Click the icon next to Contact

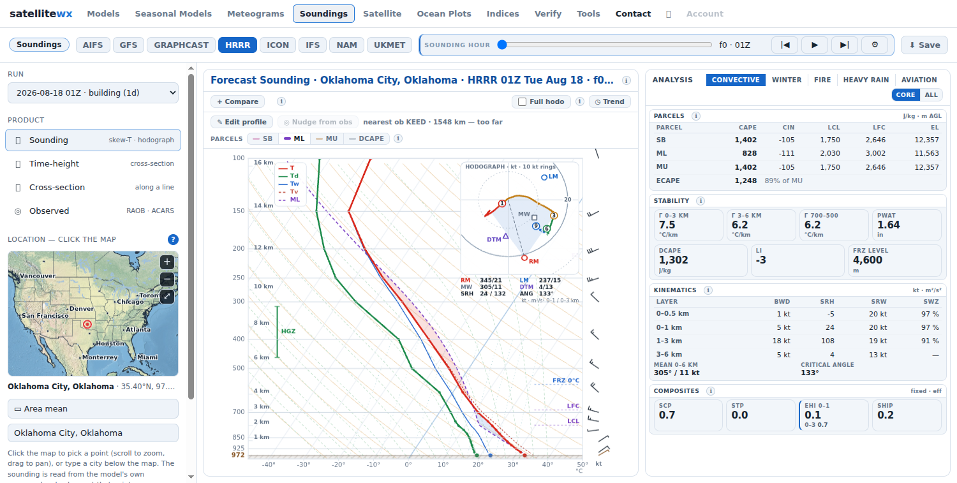tap(669, 13)
